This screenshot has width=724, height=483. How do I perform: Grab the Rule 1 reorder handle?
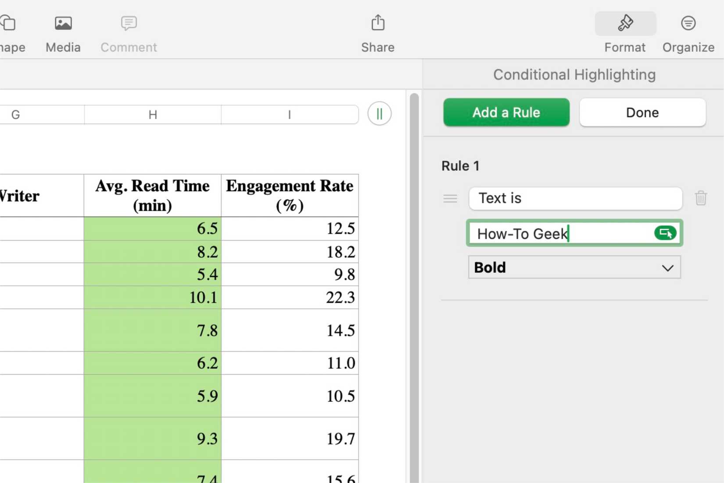coord(450,198)
